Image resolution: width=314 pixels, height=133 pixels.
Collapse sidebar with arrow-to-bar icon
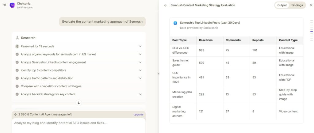coord(4,5)
